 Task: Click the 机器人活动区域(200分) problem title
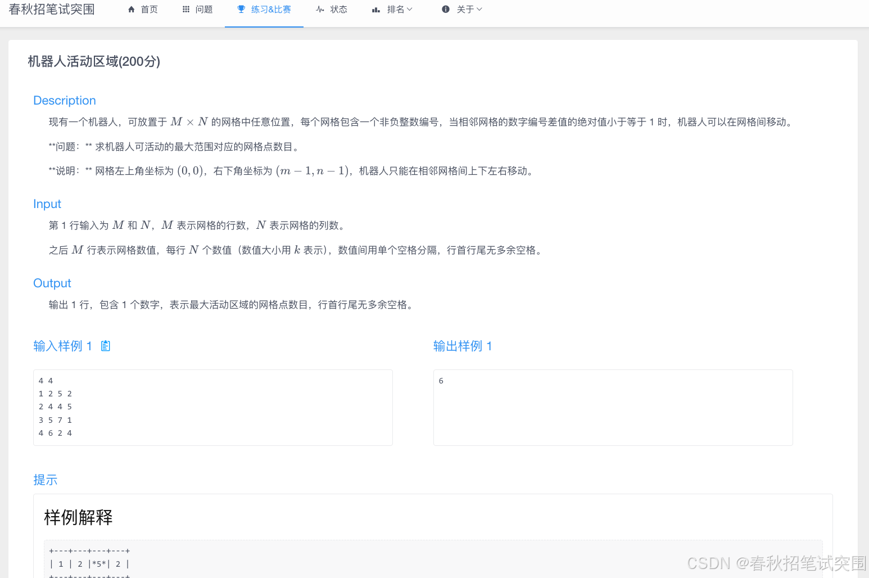(94, 61)
